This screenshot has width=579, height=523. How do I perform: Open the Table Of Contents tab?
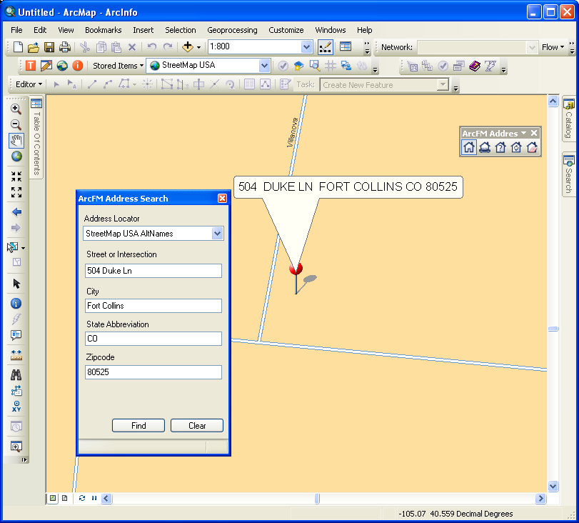[36, 138]
